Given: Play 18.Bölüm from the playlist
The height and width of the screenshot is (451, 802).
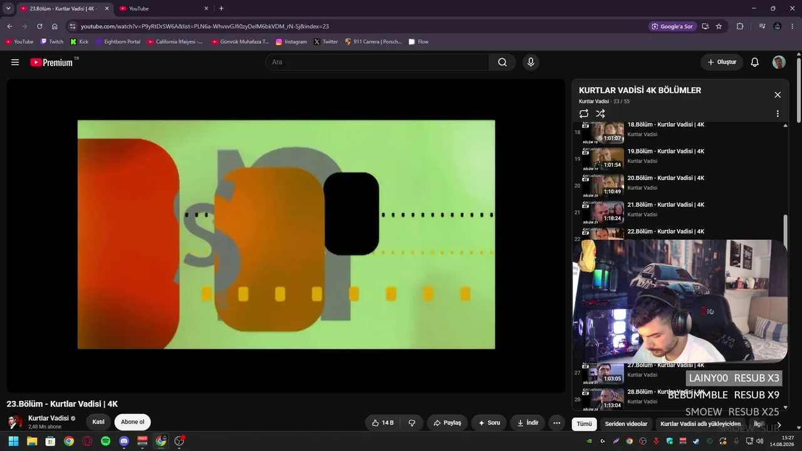Looking at the screenshot, I should point(665,125).
